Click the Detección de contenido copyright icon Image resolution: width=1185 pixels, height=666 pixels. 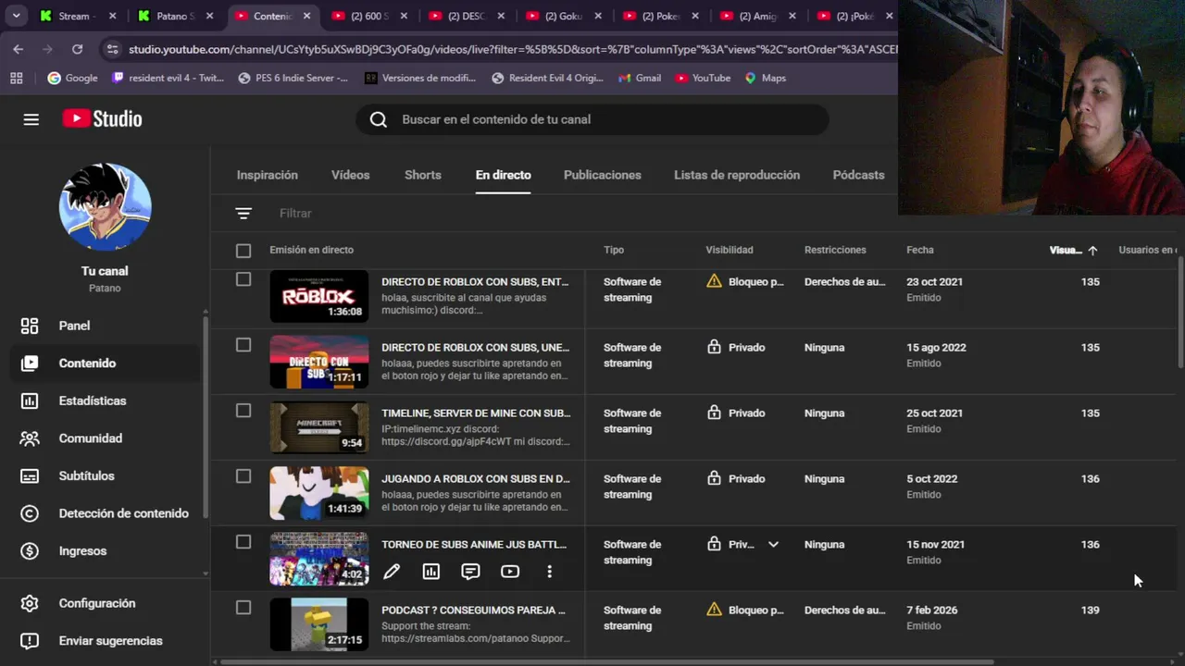(x=30, y=513)
